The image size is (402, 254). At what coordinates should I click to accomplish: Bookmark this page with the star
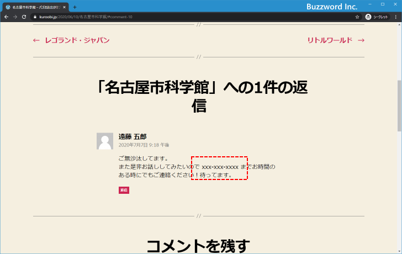pos(357,17)
